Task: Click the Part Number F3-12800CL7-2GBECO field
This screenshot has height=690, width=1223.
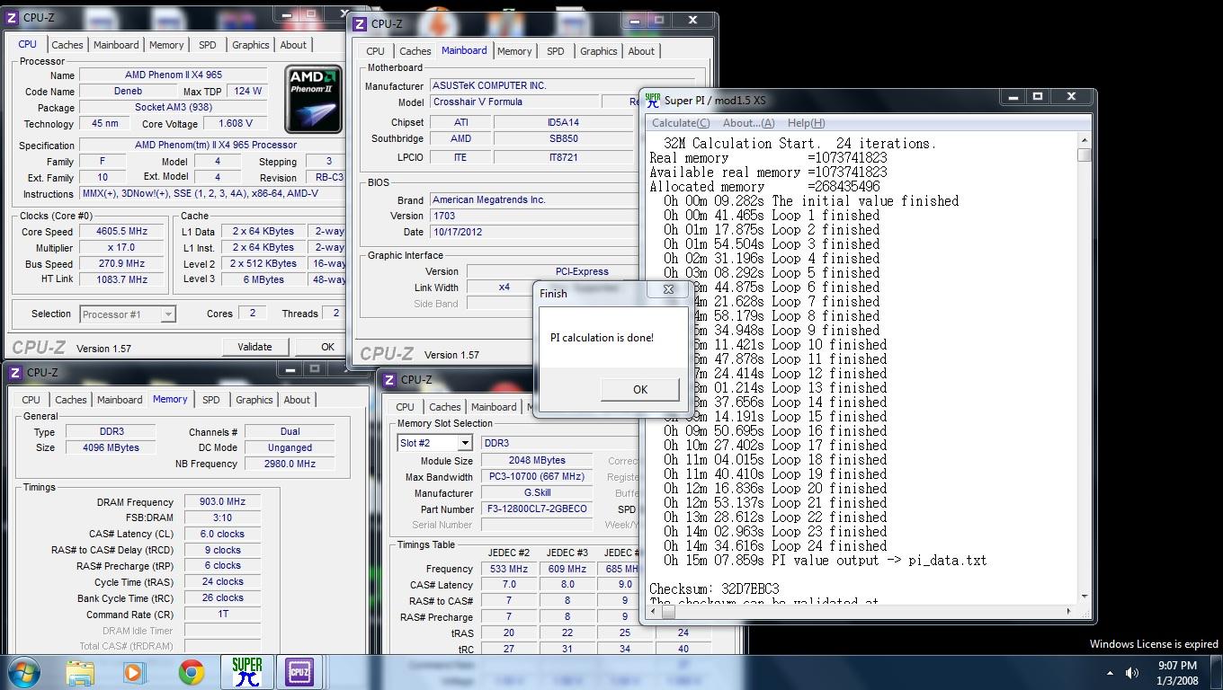Action: (537, 509)
